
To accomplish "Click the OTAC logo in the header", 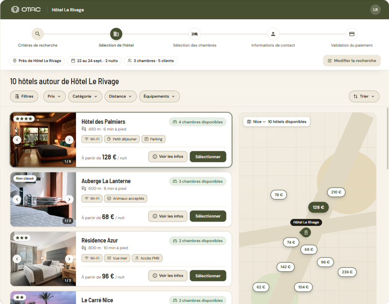I will click(x=26, y=10).
